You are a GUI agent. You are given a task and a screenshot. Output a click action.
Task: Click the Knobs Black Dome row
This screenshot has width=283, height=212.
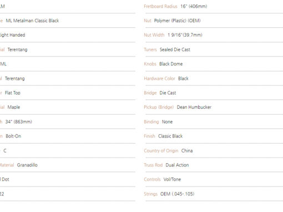click(x=214, y=64)
